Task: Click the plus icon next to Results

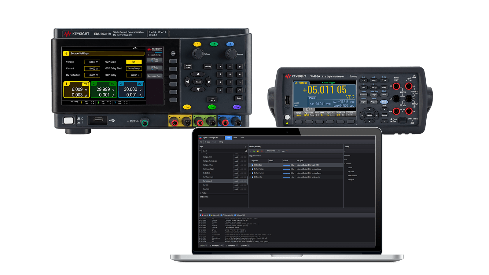Action: (x=248, y=246)
